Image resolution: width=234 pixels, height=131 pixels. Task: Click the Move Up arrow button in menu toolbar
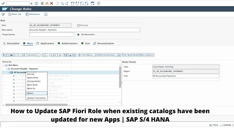pyautogui.click(x=20, y=55)
